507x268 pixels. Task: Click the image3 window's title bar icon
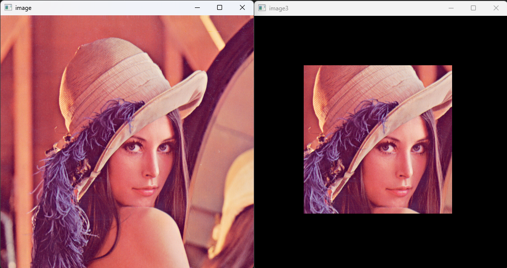pyautogui.click(x=262, y=8)
